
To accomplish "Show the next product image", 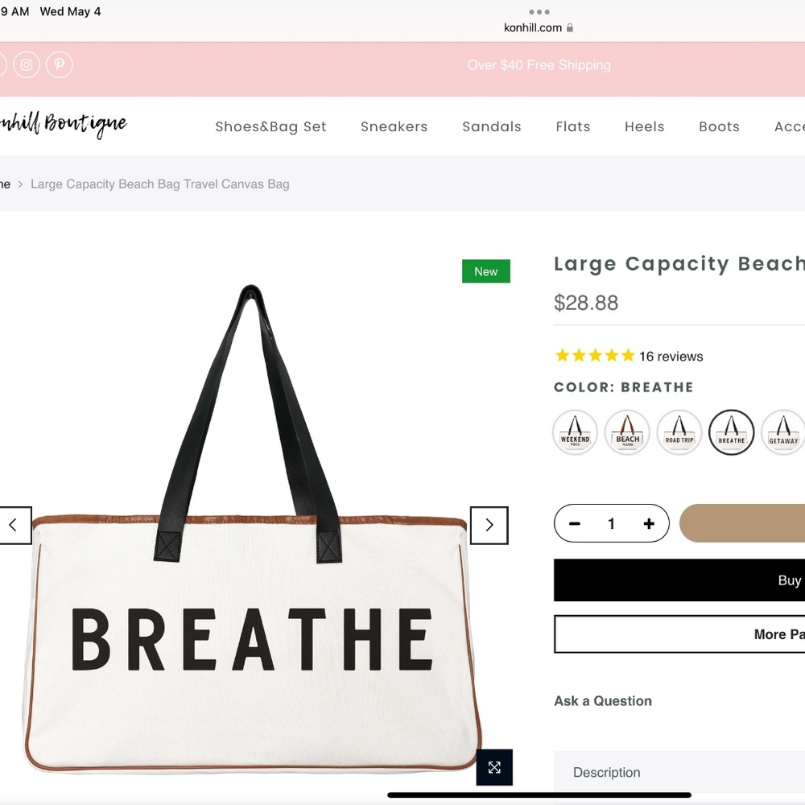I will point(489,525).
